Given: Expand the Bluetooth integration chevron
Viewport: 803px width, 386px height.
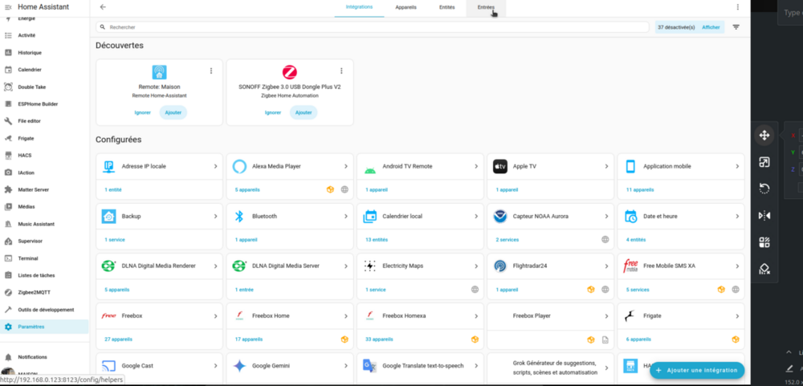Looking at the screenshot, I should [x=345, y=216].
